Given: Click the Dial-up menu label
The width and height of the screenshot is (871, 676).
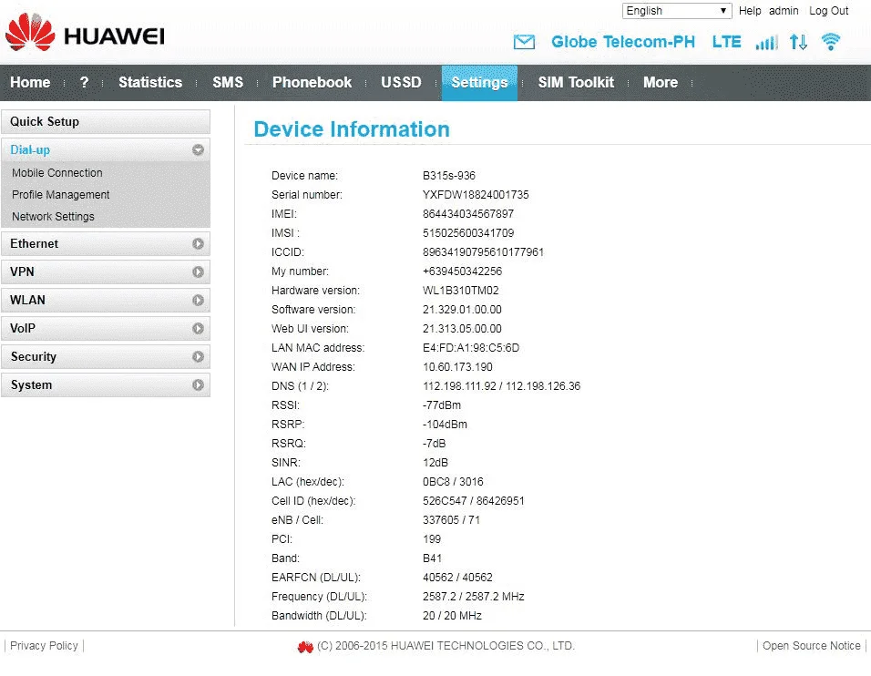Looking at the screenshot, I should (30, 150).
